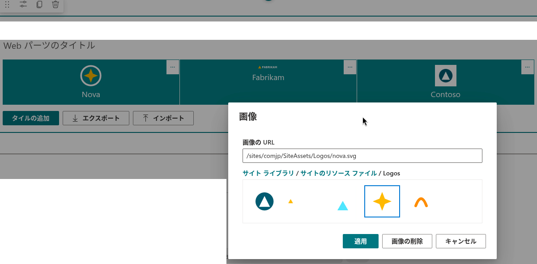Click the タイルの追加 button
The height and width of the screenshot is (264, 537).
click(31, 118)
